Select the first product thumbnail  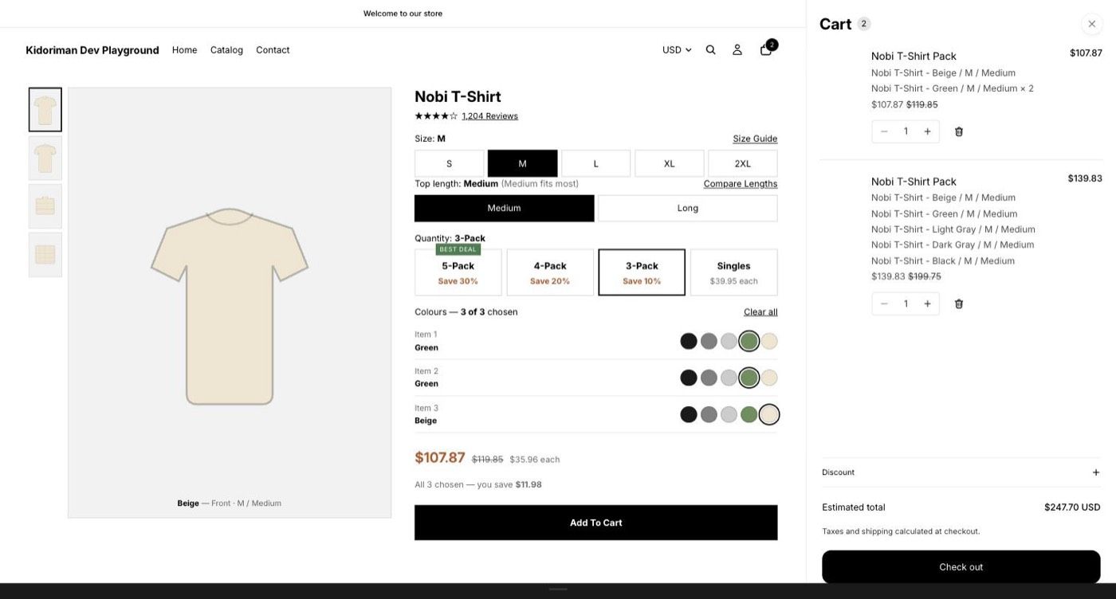[x=45, y=110]
